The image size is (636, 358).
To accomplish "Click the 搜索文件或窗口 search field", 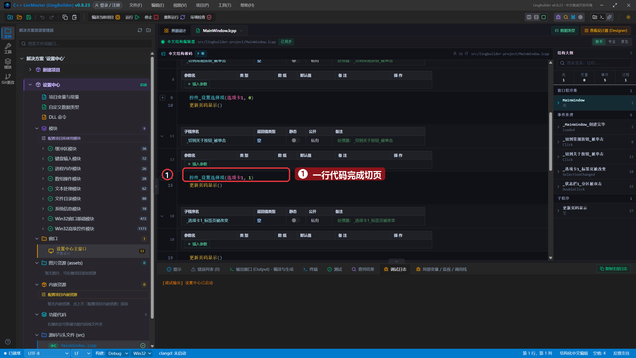I will coord(85,43).
